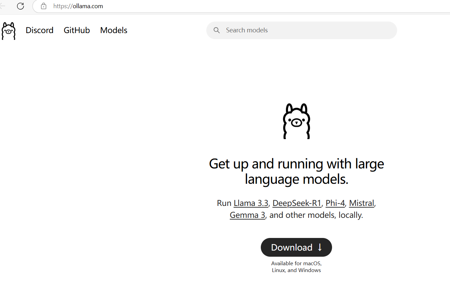Open the Llama 3.3 model link
The width and height of the screenshot is (450, 285).
tap(251, 203)
